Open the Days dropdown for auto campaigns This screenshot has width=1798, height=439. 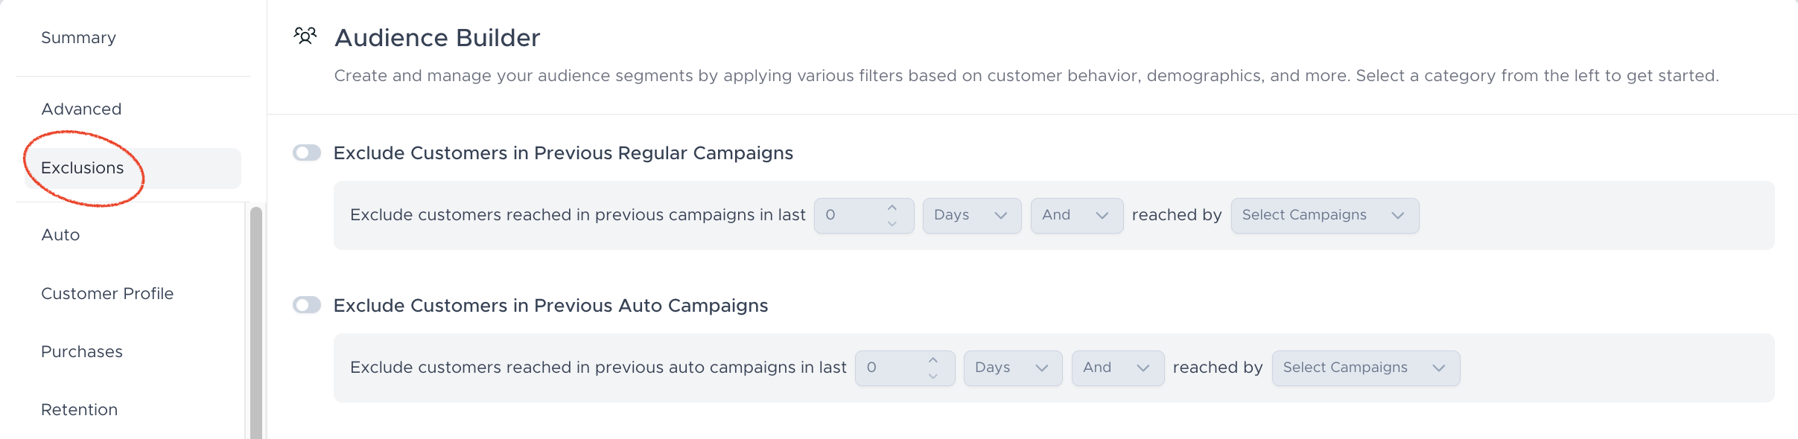(x=1013, y=368)
